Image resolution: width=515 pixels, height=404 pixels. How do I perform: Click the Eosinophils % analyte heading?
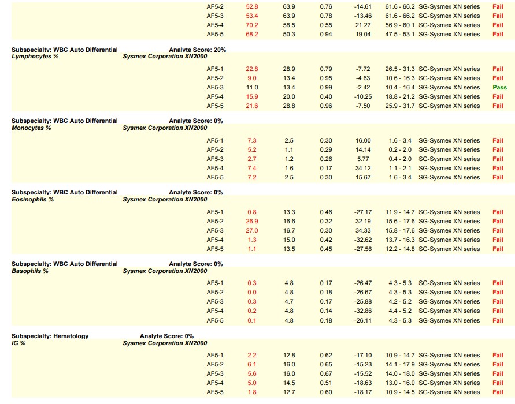[33, 199]
